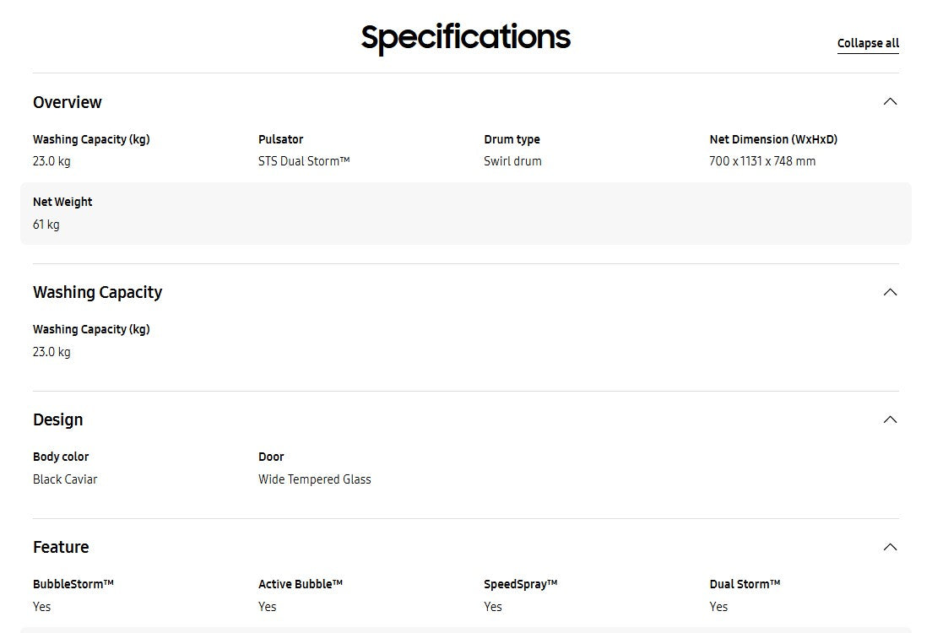This screenshot has height=633, width=932.
Task: Click the BubbleStorm feature label
Action: [73, 584]
